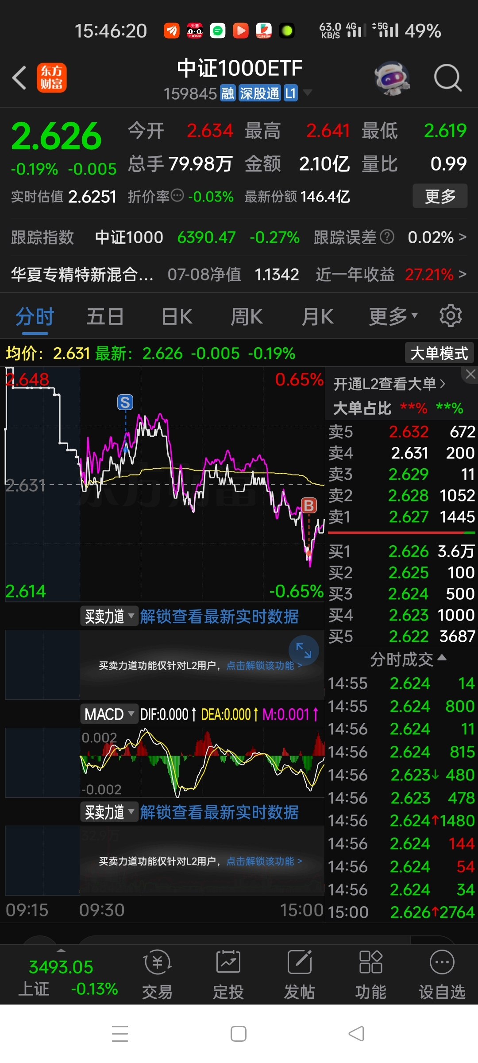Tap the current price 2.626
This screenshot has width=478, height=1063.
point(56,136)
